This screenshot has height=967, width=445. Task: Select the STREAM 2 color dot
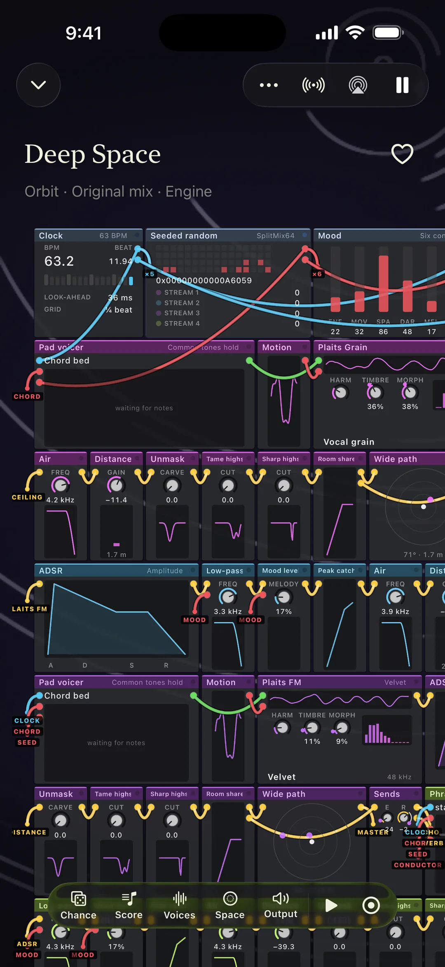click(x=159, y=303)
